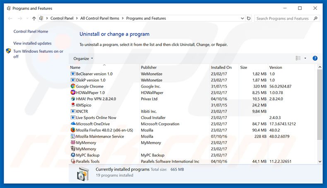
Task: Select the red KMSpico icon
Action: click(73, 105)
